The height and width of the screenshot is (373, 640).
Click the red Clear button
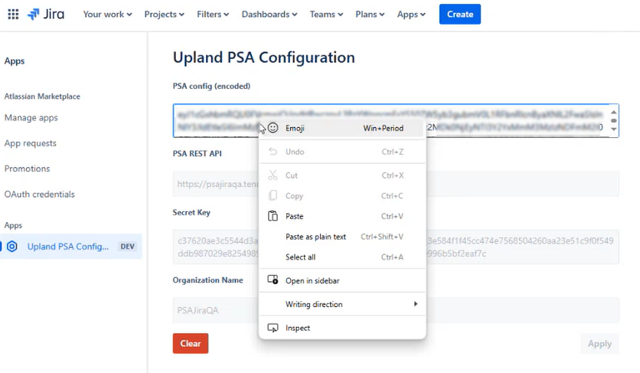click(191, 344)
